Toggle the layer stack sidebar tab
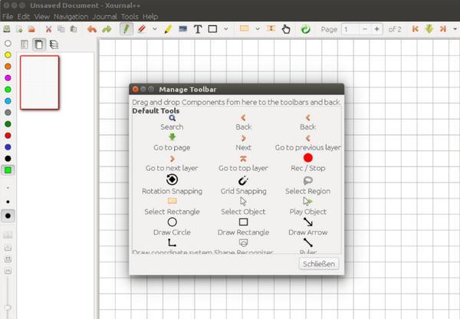 [54, 44]
